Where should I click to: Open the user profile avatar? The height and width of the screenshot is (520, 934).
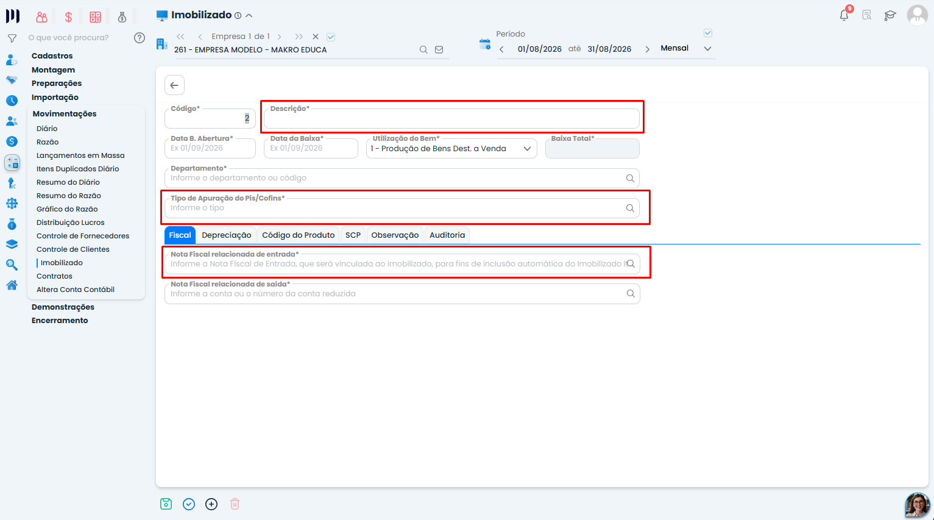click(917, 15)
